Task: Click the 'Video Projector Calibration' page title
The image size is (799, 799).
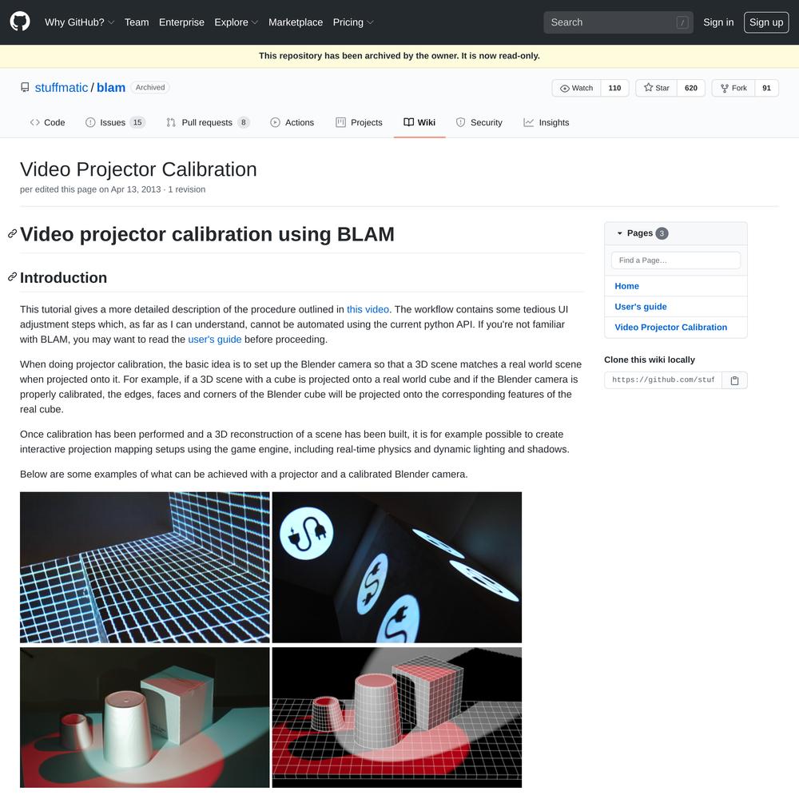Action: click(x=138, y=169)
